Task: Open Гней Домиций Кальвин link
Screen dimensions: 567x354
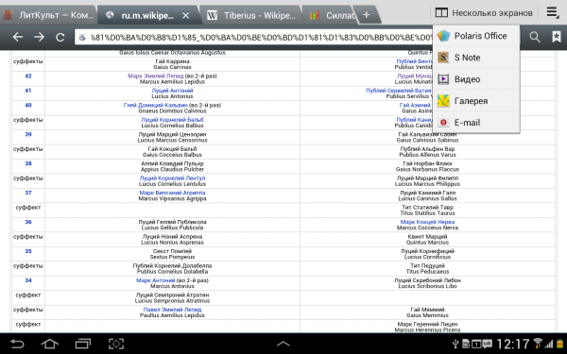Action: [156, 105]
